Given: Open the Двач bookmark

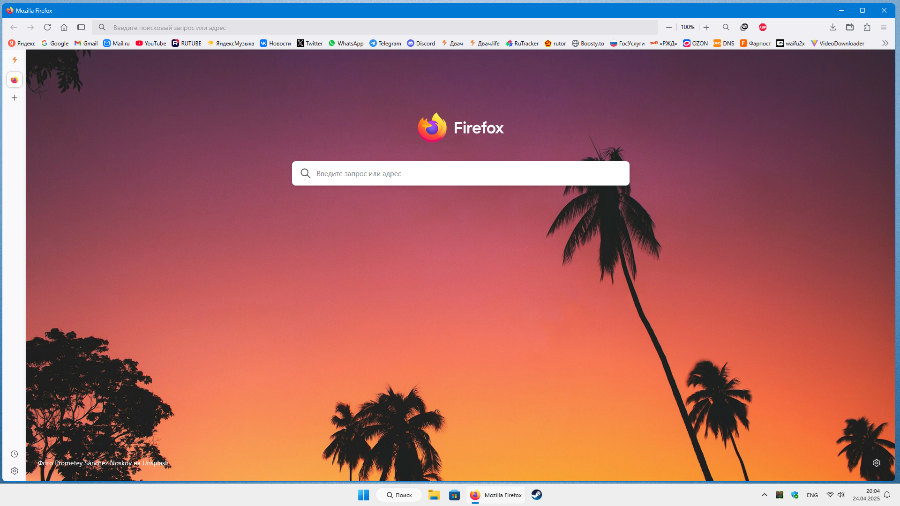Looking at the screenshot, I should click(x=452, y=43).
